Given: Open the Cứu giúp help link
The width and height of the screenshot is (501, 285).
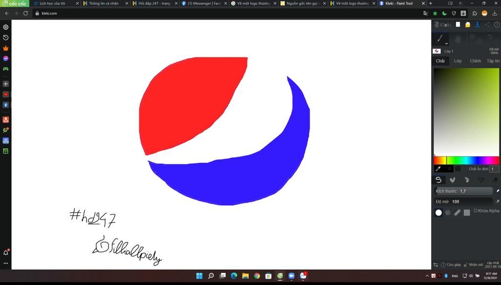Looking at the screenshot, I should point(451,264).
